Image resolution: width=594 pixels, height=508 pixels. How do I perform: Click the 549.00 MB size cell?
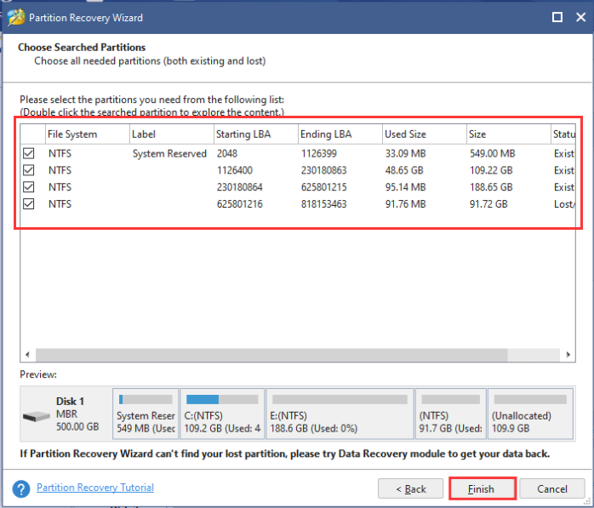coord(492,153)
